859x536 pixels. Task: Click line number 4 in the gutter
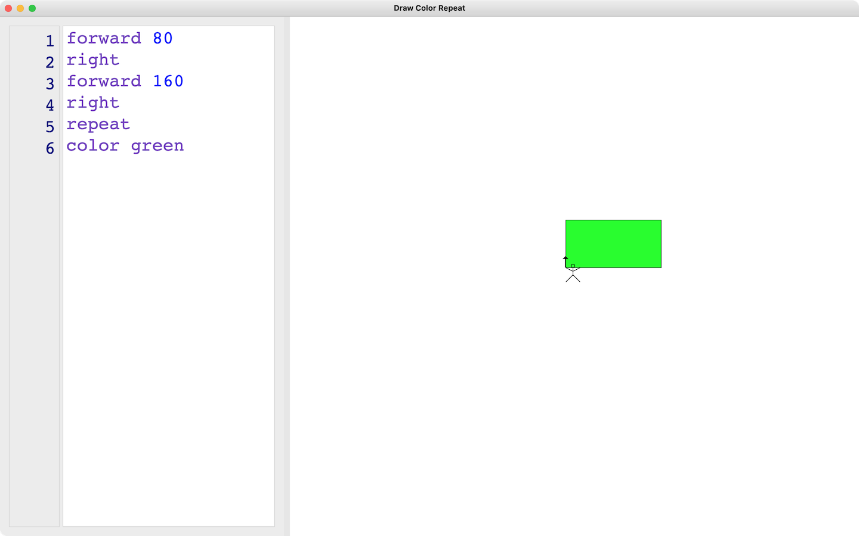point(50,105)
